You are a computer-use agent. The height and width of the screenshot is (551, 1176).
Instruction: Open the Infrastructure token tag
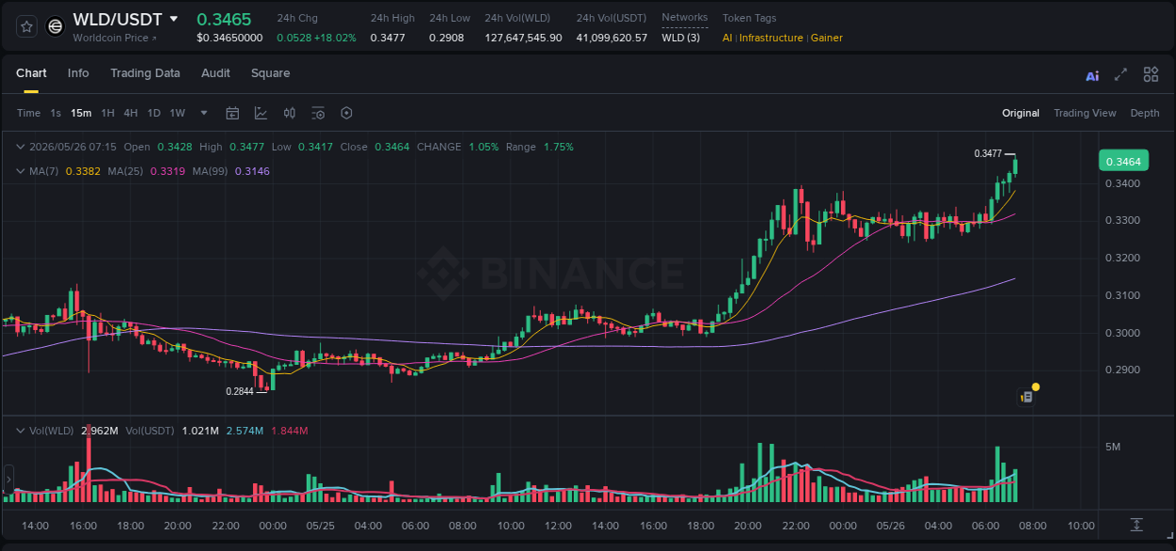(771, 38)
